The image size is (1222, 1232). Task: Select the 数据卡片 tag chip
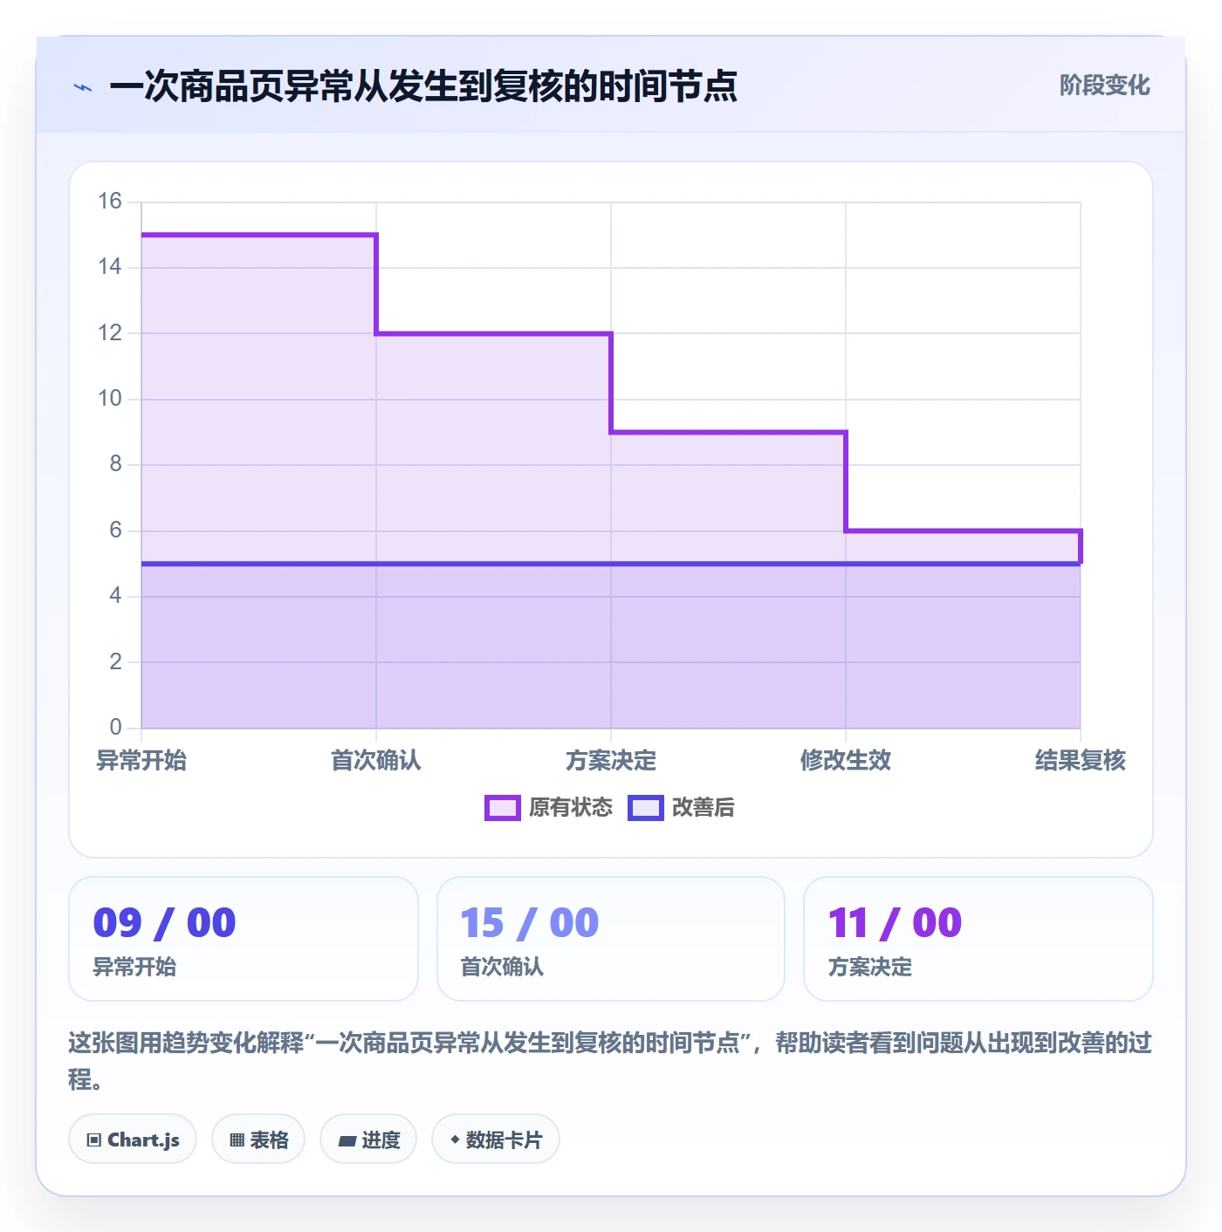click(x=496, y=1140)
